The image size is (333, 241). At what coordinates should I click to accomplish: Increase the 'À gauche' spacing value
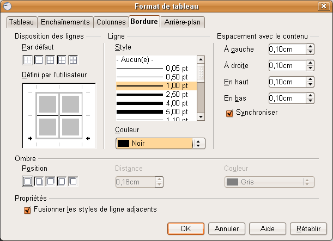(310, 47)
